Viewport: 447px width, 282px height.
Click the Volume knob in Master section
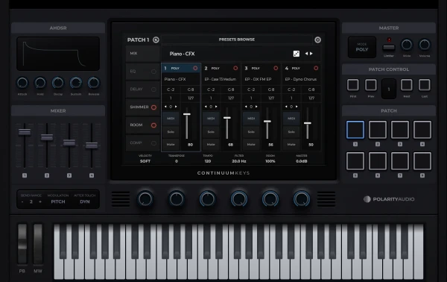tap(425, 45)
